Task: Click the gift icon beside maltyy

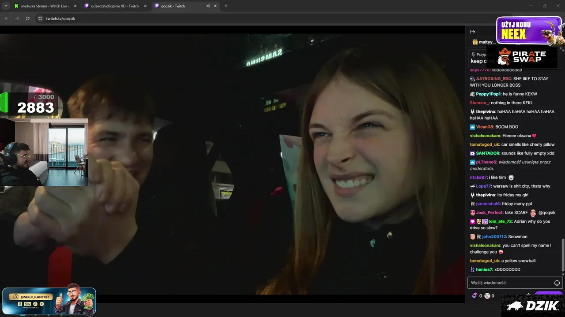Action: point(475,42)
